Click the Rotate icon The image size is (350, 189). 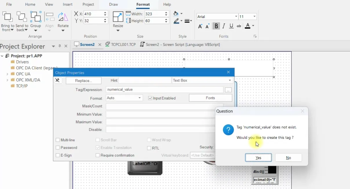(63, 17)
